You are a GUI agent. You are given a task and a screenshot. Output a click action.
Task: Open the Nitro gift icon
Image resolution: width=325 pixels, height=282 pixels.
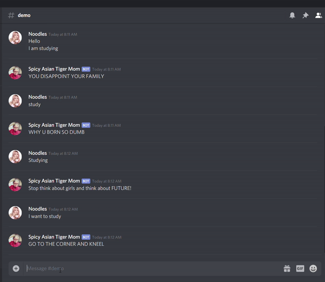(287, 269)
